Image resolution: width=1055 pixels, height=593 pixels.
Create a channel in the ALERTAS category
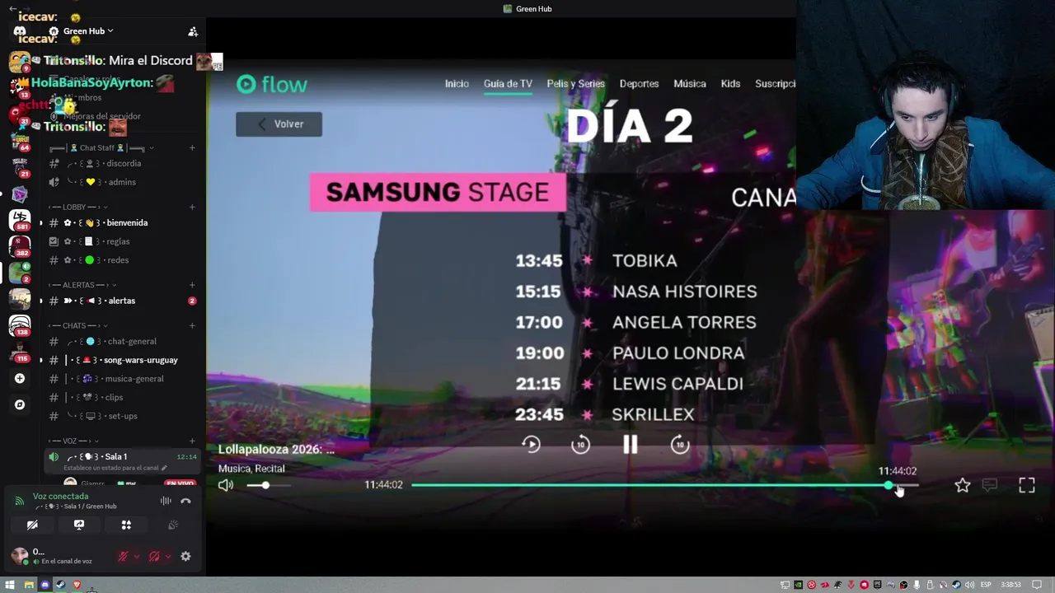(192, 285)
